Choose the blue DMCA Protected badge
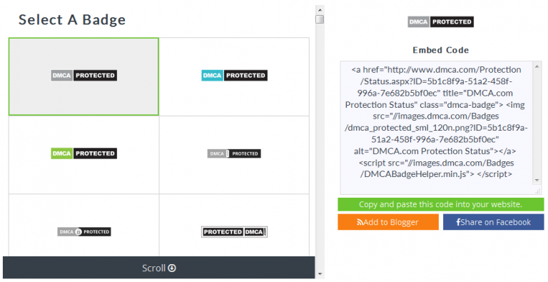The width and height of the screenshot is (548, 282). pos(234,76)
